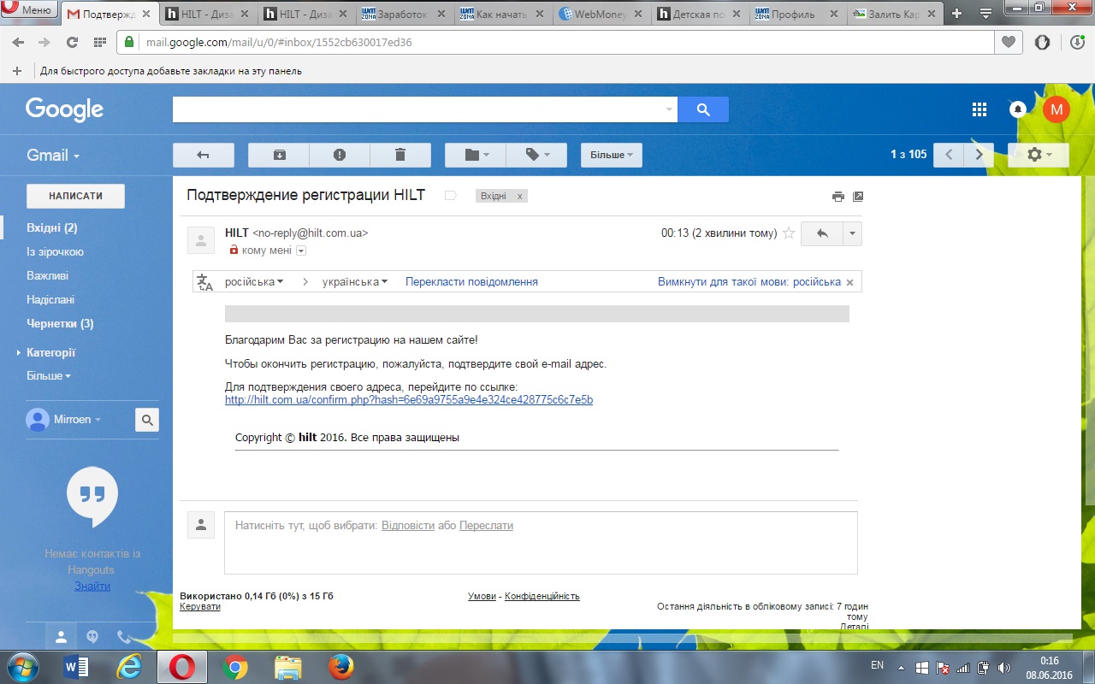Expand search options arrow in search box
Image resolution: width=1095 pixels, height=684 pixels.
tap(669, 109)
